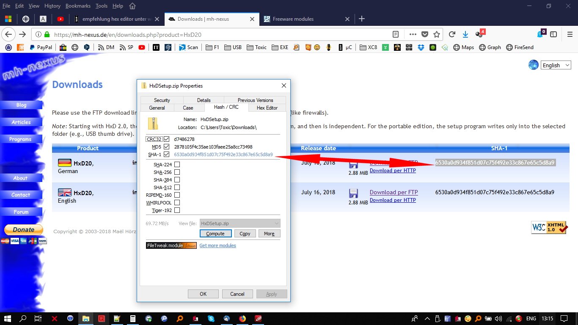Enable the Tiger-192 checkbox

point(177,210)
